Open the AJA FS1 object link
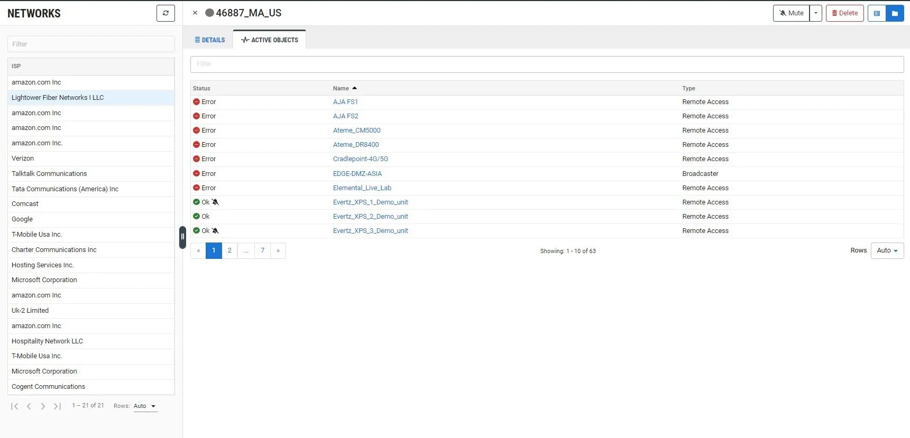The width and height of the screenshot is (910, 438). pyautogui.click(x=345, y=102)
